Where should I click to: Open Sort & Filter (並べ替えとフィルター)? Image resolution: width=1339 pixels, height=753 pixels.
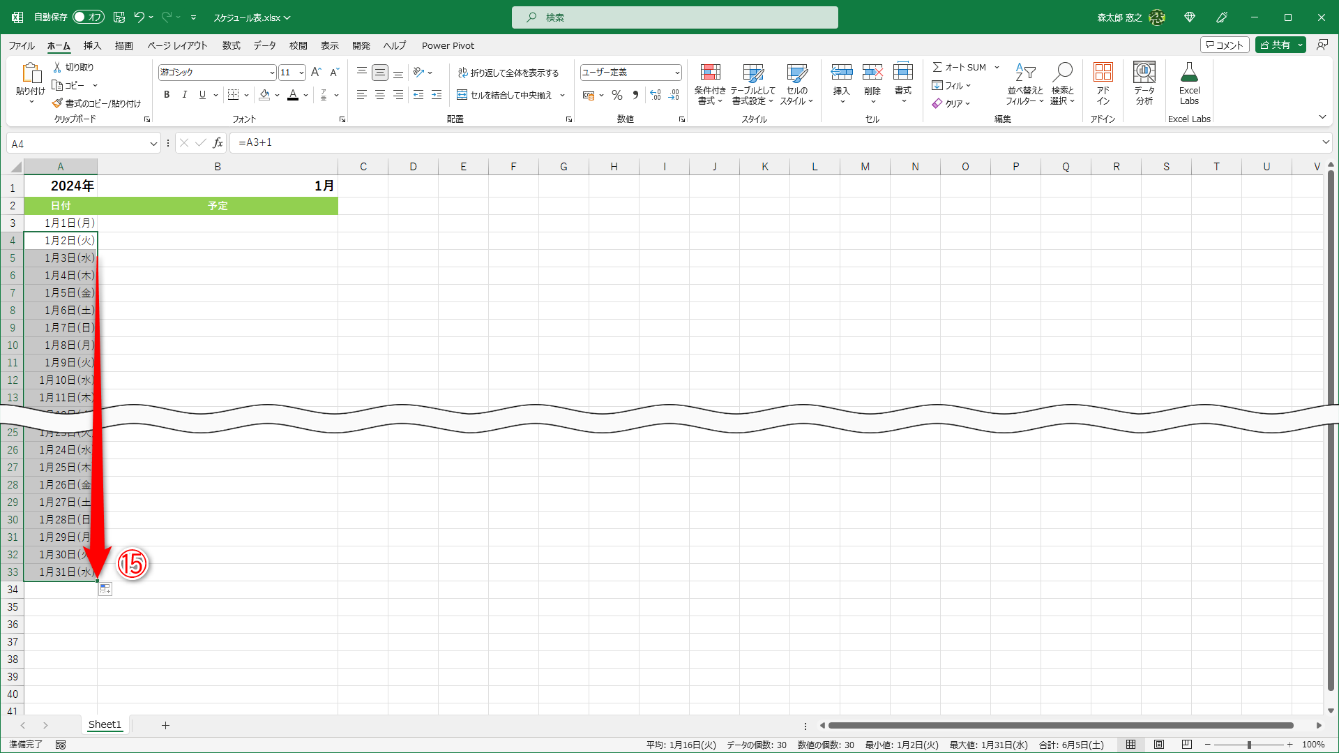click(x=1025, y=84)
